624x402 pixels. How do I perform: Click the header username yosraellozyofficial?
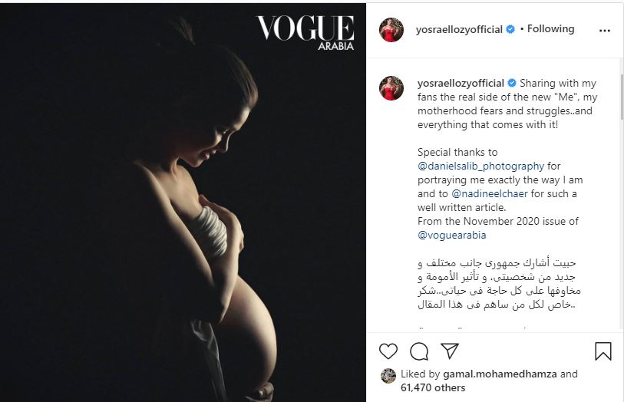pyautogui.click(x=459, y=29)
